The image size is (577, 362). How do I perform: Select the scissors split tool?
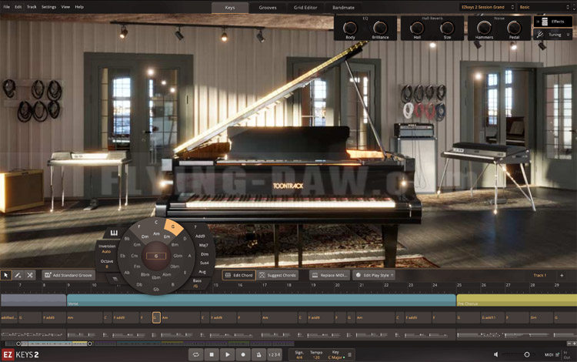(x=30, y=275)
